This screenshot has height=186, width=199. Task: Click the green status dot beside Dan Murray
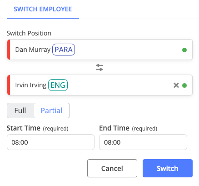tap(184, 50)
